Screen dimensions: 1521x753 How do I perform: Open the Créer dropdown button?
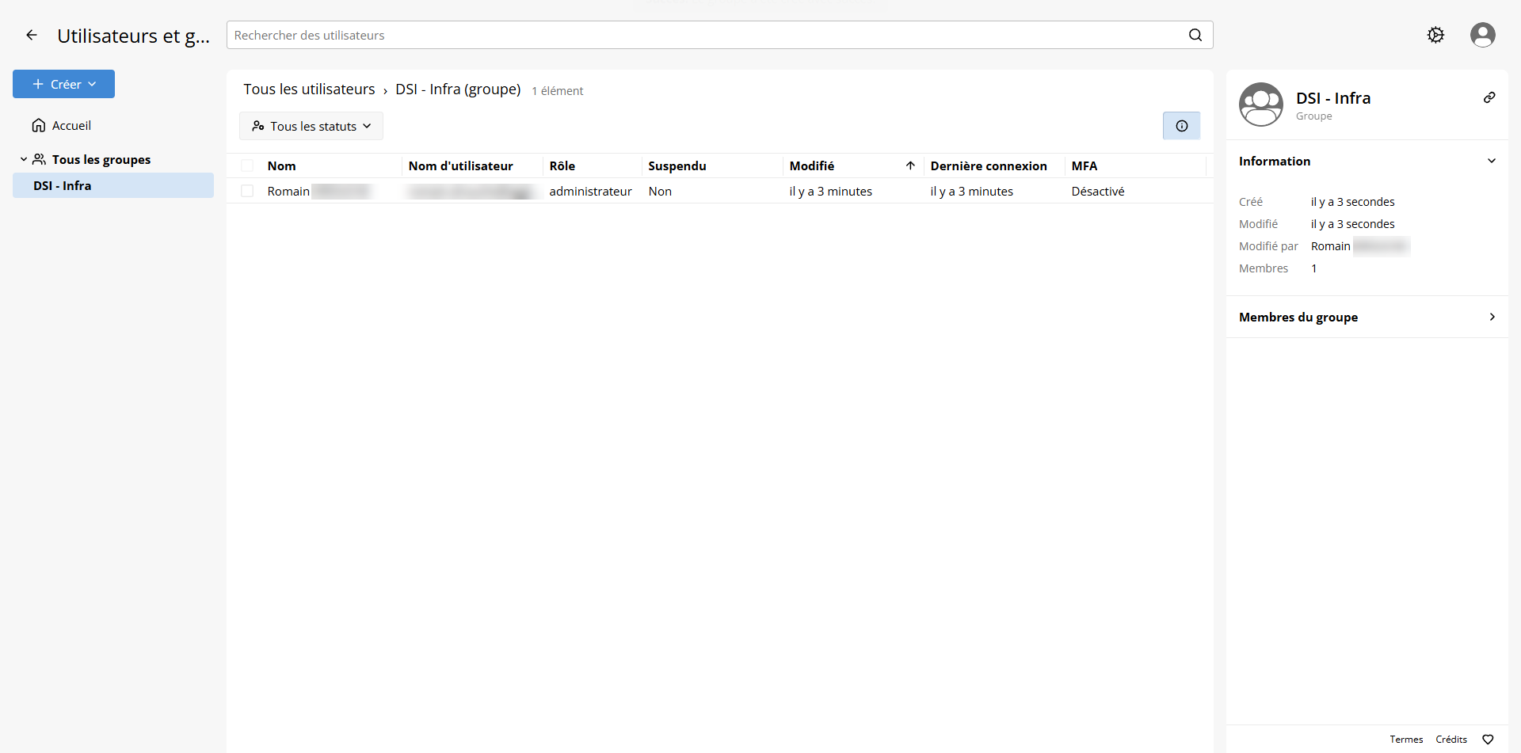point(63,84)
